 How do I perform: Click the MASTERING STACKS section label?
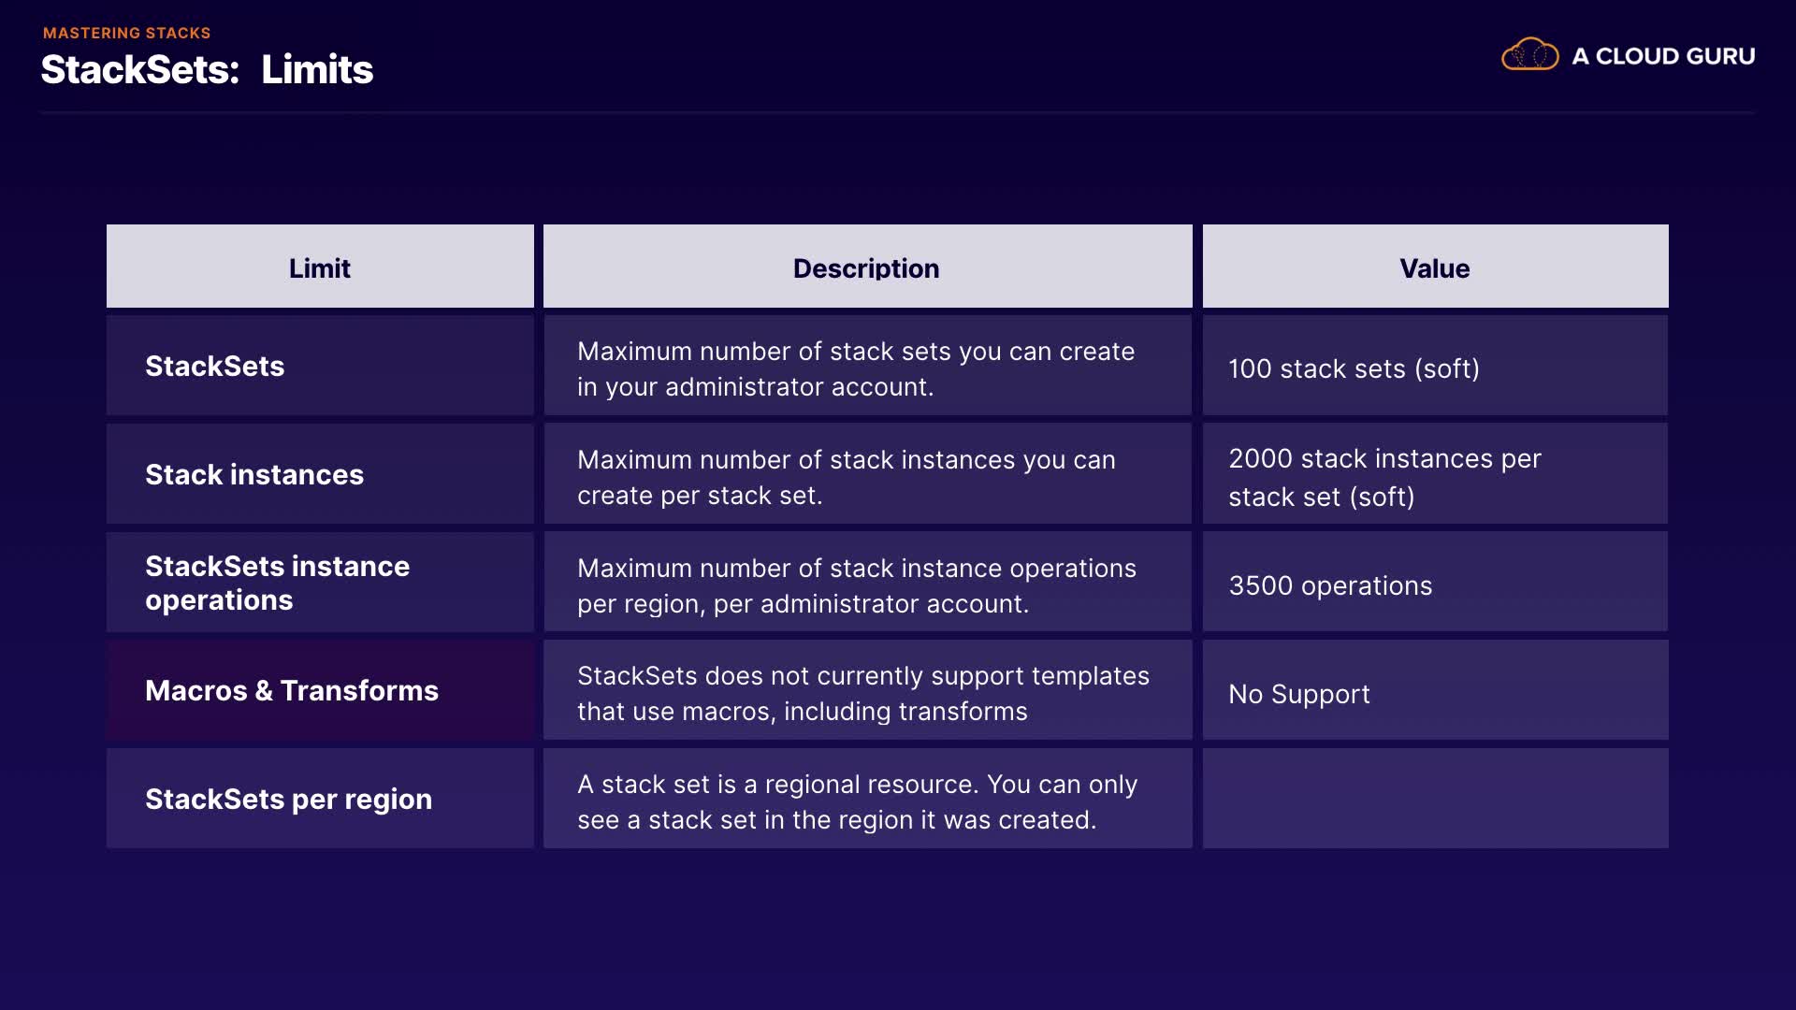[x=127, y=33]
